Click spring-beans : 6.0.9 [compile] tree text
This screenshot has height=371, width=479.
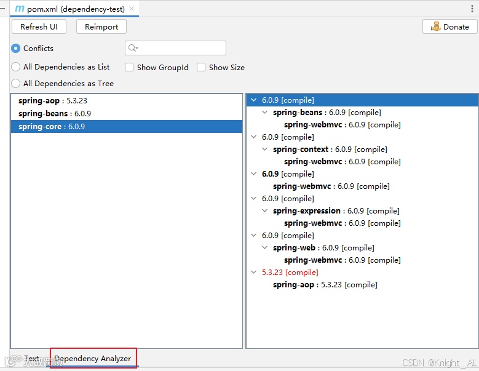pos(327,112)
